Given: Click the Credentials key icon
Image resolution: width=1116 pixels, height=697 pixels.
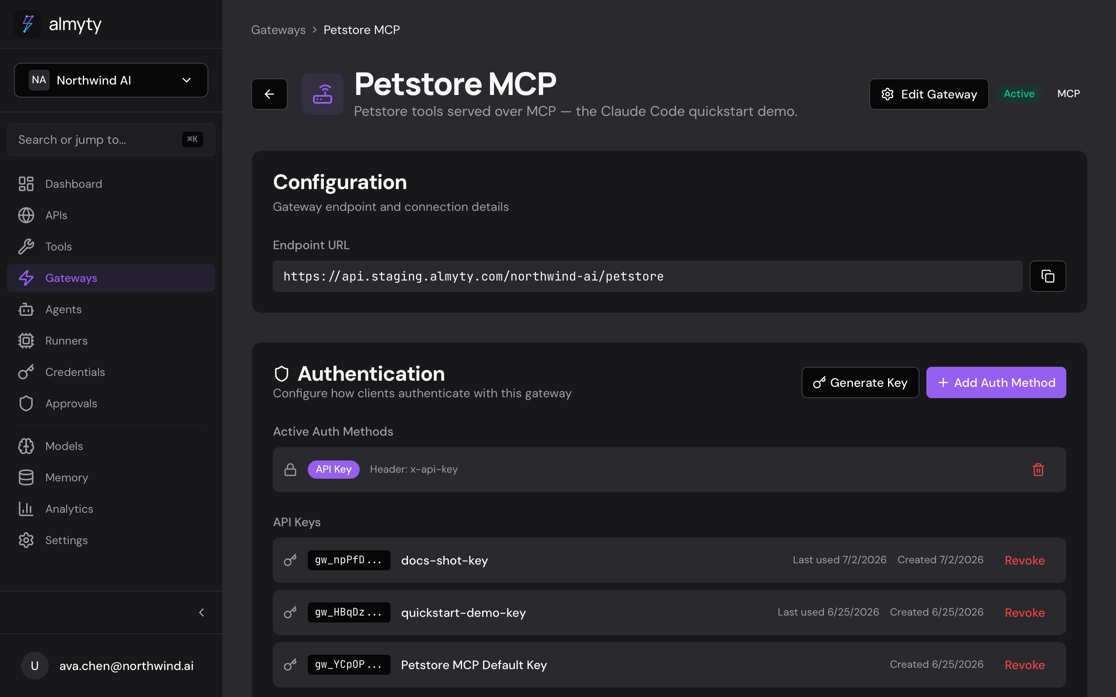Looking at the screenshot, I should tap(26, 372).
